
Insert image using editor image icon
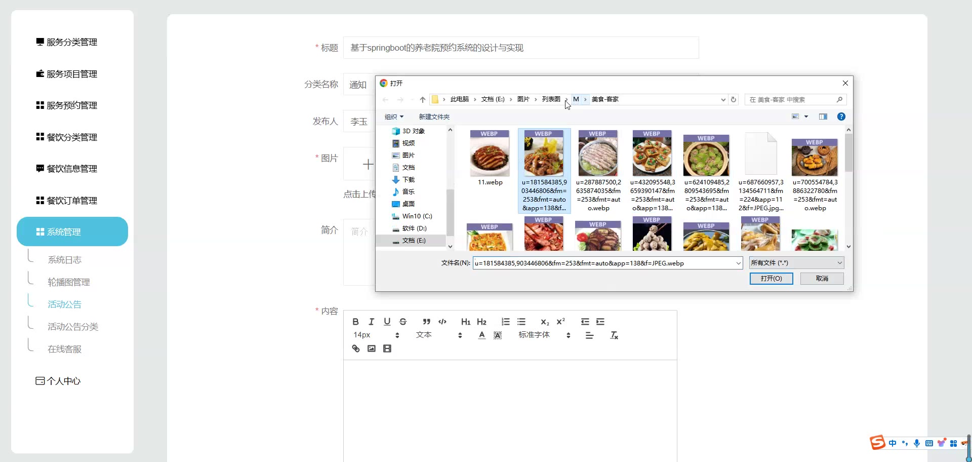(x=371, y=349)
